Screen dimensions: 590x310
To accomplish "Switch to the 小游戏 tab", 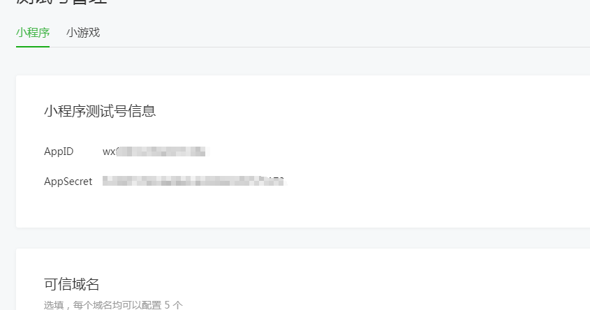I will click(x=83, y=33).
